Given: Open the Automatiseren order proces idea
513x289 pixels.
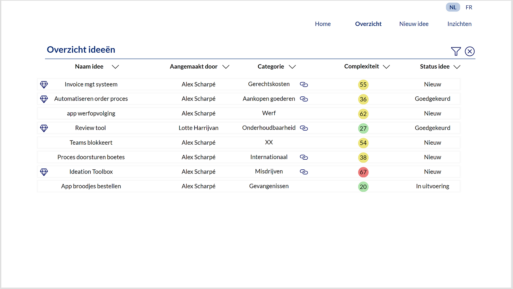Looking at the screenshot, I should coord(91,99).
